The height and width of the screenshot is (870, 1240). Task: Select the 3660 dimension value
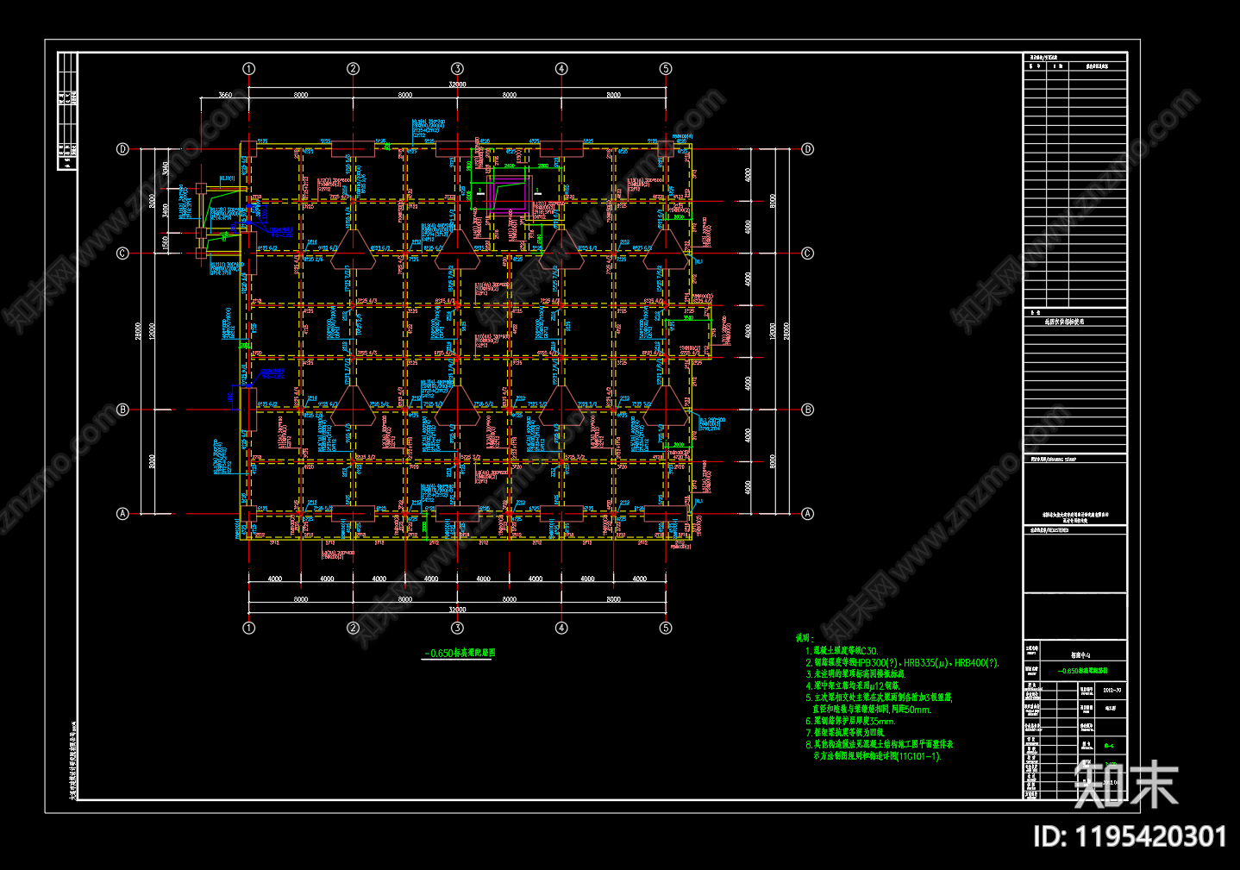225,95
